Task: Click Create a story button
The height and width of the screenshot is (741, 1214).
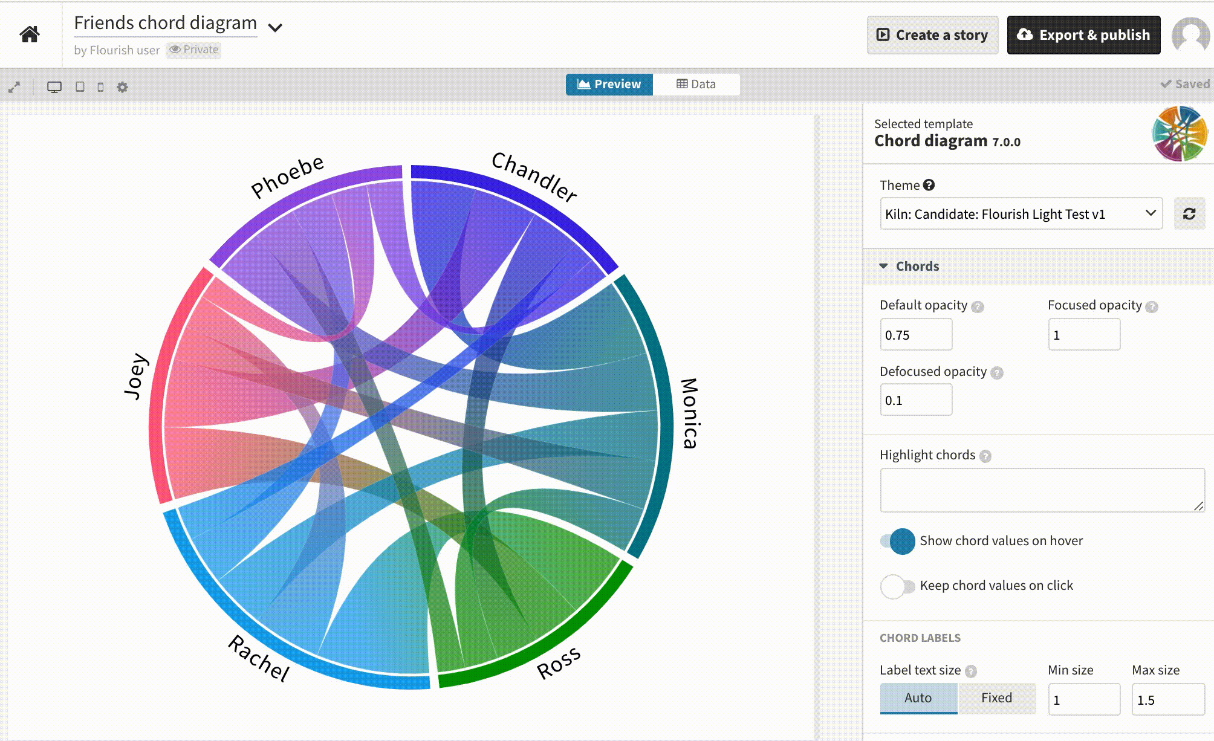Action: tap(932, 35)
